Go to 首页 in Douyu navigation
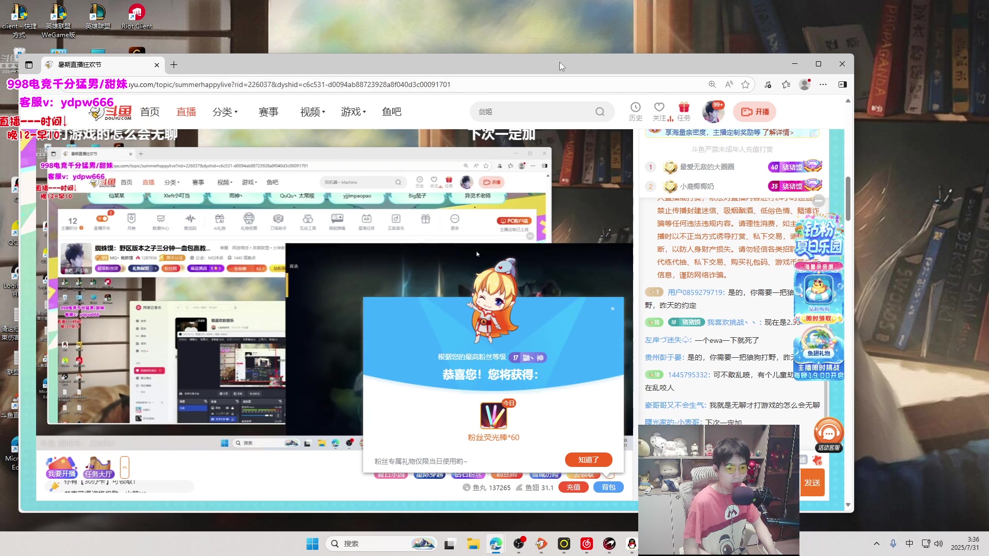The image size is (989, 556). click(x=149, y=112)
